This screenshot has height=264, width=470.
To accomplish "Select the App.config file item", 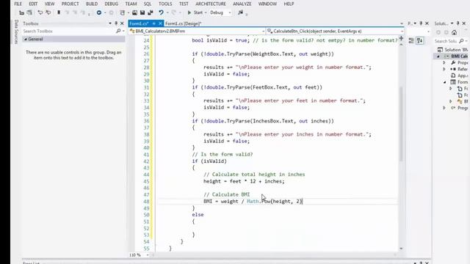I will click(x=459, y=76).
